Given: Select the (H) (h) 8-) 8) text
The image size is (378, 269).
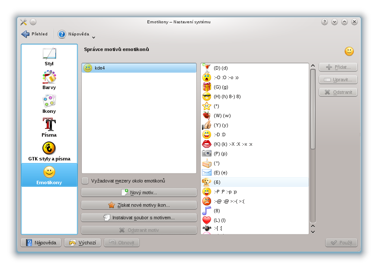Looking at the screenshot, I should tap(227, 96).
